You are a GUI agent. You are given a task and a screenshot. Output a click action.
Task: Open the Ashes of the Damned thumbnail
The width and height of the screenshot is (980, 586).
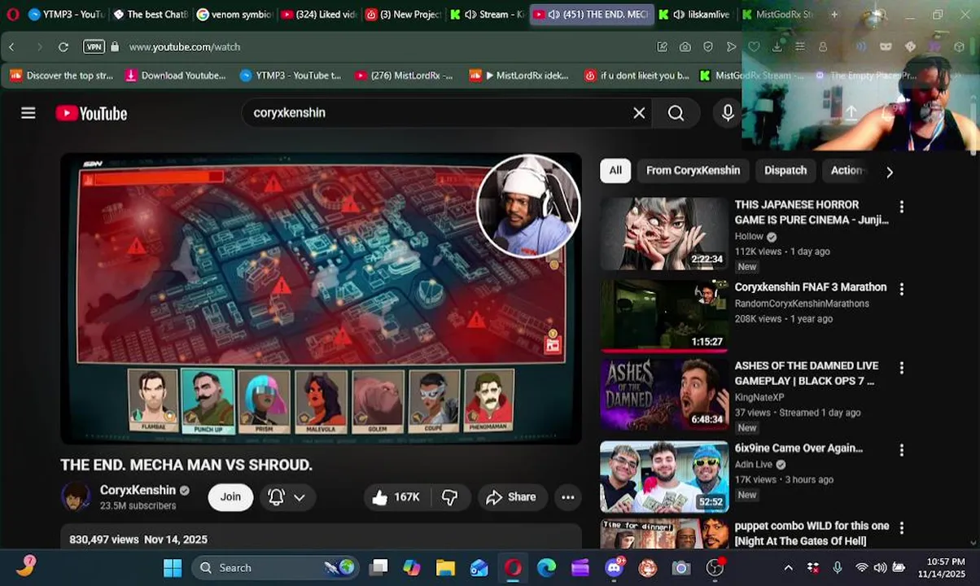(664, 395)
